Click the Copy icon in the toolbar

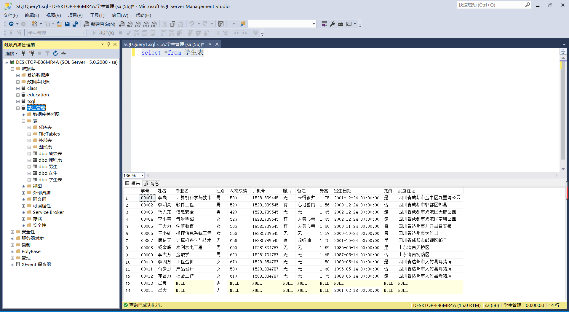173,24
